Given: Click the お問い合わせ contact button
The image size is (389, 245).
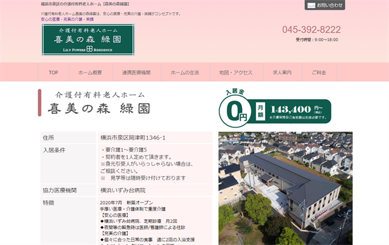Looking at the screenshot, I should coord(325,5).
